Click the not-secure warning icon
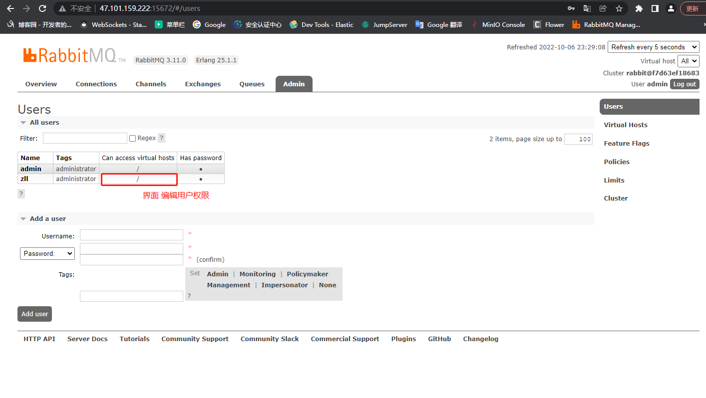706x398 pixels. click(62, 8)
